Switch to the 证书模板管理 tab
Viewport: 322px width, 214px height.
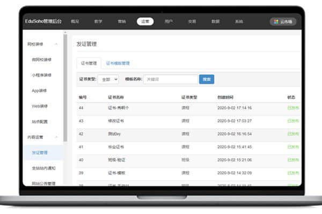tap(118, 63)
